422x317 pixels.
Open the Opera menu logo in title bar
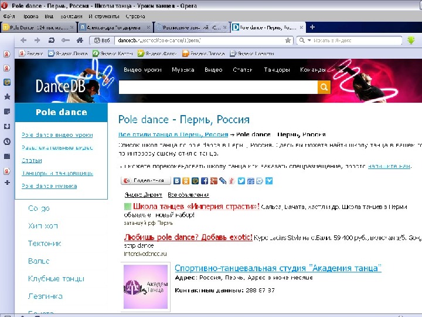[4, 5]
